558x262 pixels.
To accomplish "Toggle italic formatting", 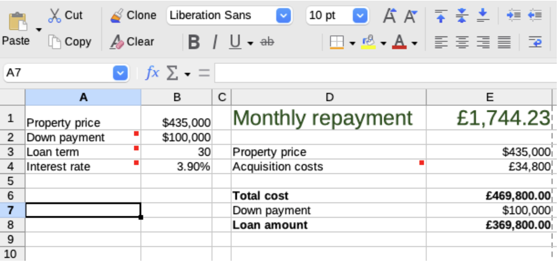I will click(x=215, y=42).
